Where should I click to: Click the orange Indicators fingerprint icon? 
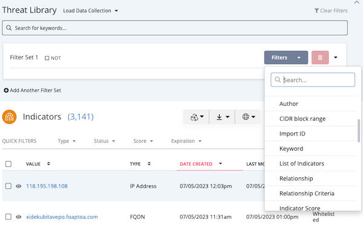click(x=9, y=117)
